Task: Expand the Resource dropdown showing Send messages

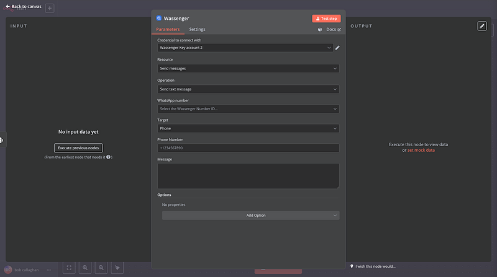Action: click(248, 68)
